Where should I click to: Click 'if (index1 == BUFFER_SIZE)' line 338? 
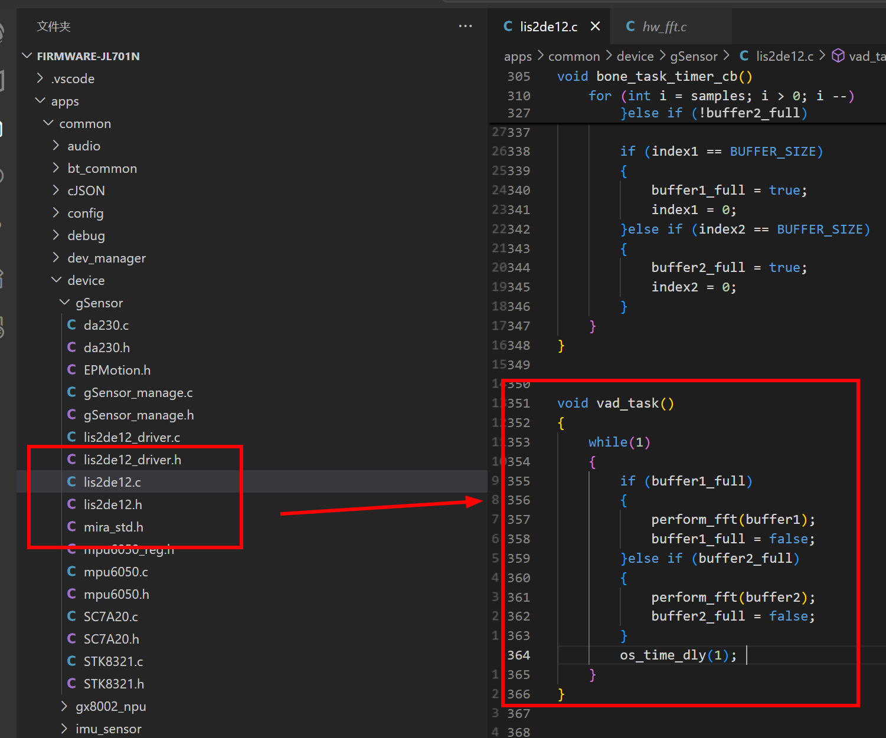pos(721,152)
